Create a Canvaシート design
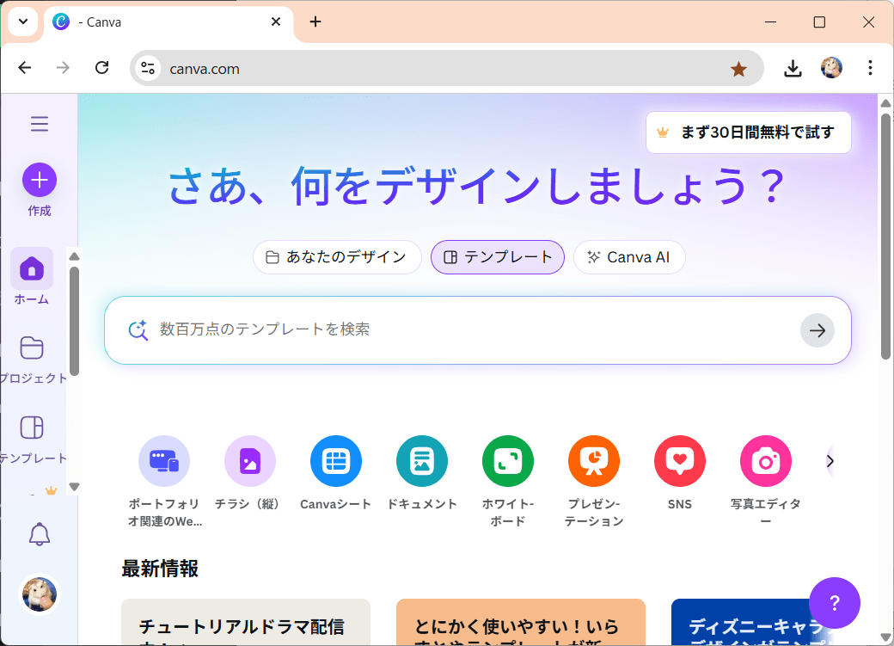894x646 pixels. (x=336, y=461)
